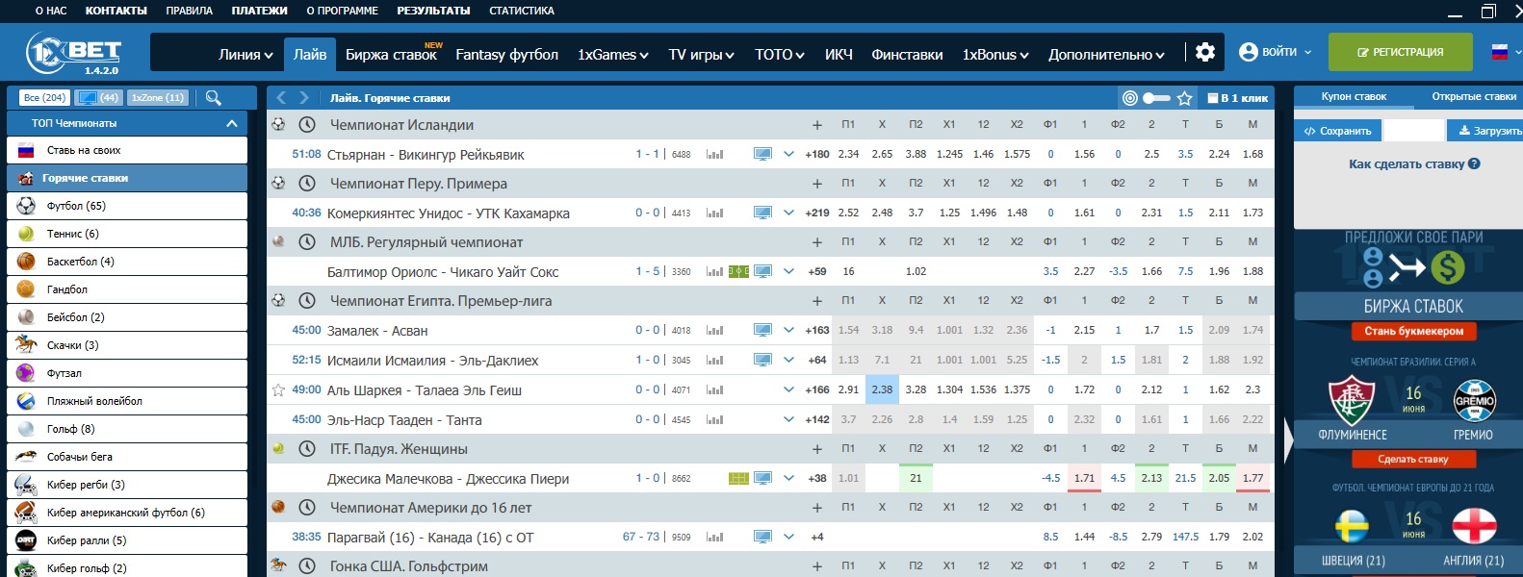1523x577 pixels.
Task: Click the green РЕГИСТРАЦИЯ button
Action: click(x=1400, y=52)
